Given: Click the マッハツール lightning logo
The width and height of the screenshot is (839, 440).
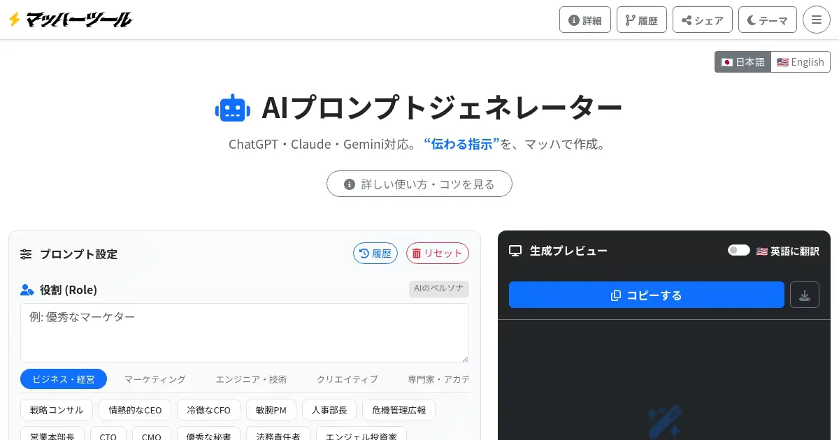Looking at the screenshot, I should (x=70, y=20).
